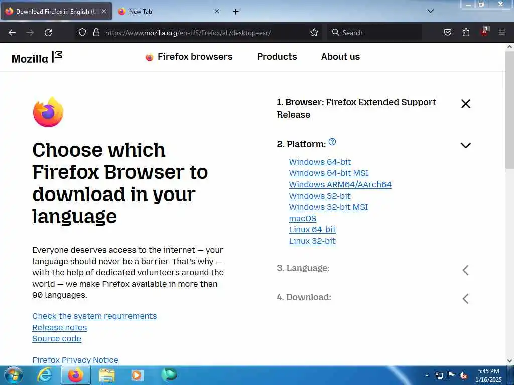Click the Firefox taskbar icon
This screenshot has width=514, height=385.
tap(76, 375)
